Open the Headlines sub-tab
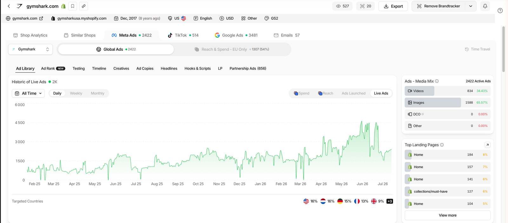Viewport: 508px width, 223px height. [x=169, y=69]
